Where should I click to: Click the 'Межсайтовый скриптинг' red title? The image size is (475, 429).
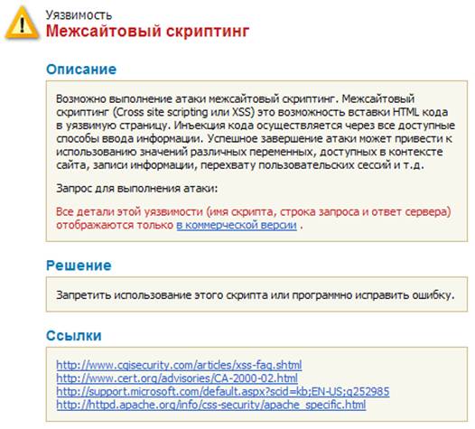tap(147, 32)
